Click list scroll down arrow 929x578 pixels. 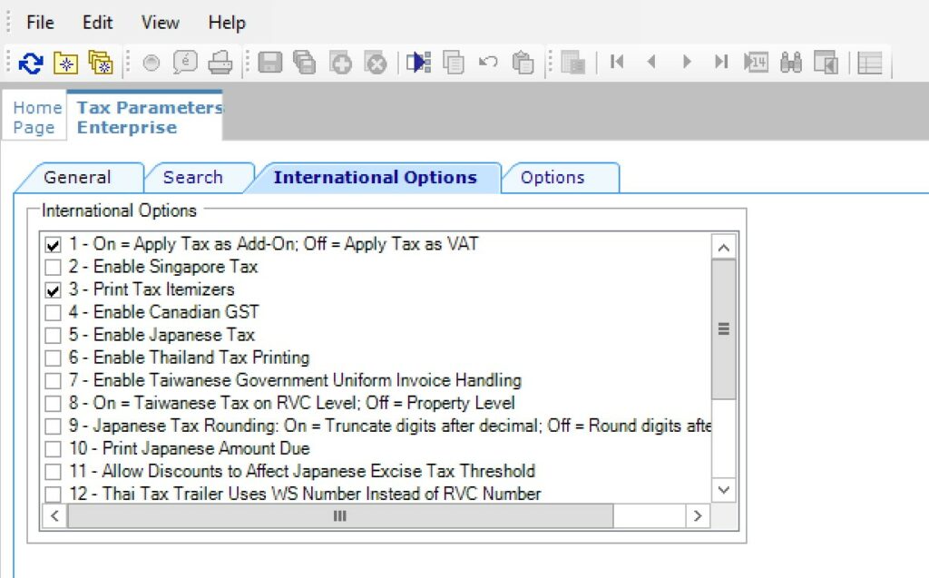tap(723, 490)
